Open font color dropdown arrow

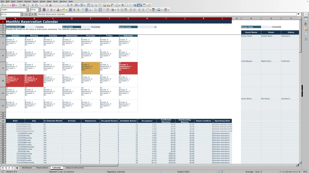(61, 10)
